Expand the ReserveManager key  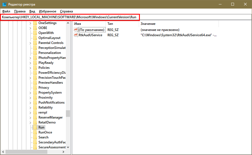pos(30,117)
